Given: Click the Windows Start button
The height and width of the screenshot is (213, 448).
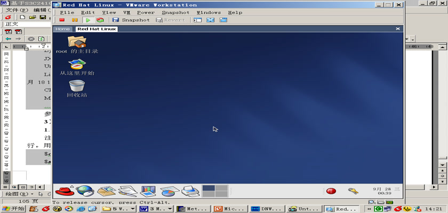Looking at the screenshot, I should coord(13,209).
